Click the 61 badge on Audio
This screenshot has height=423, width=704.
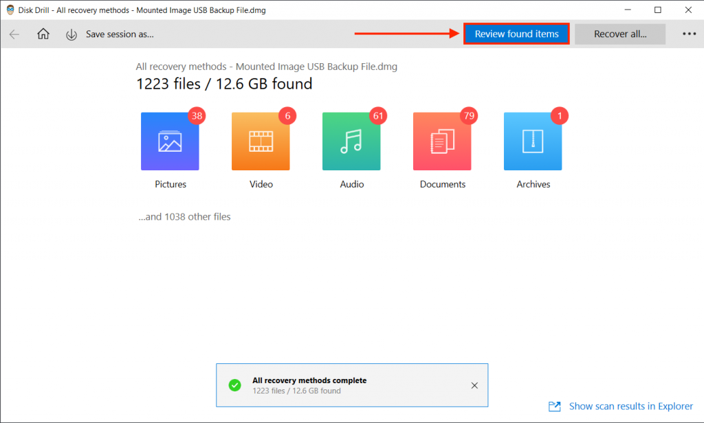point(379,116)
